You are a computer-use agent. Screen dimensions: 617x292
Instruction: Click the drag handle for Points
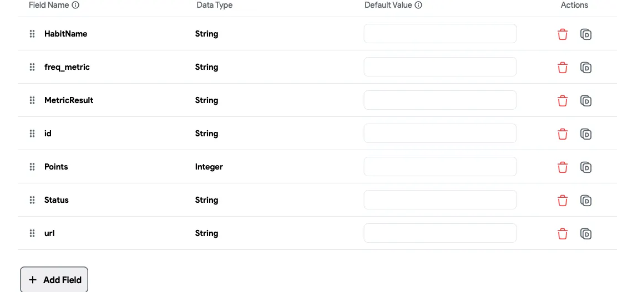(x=32, y=167)
